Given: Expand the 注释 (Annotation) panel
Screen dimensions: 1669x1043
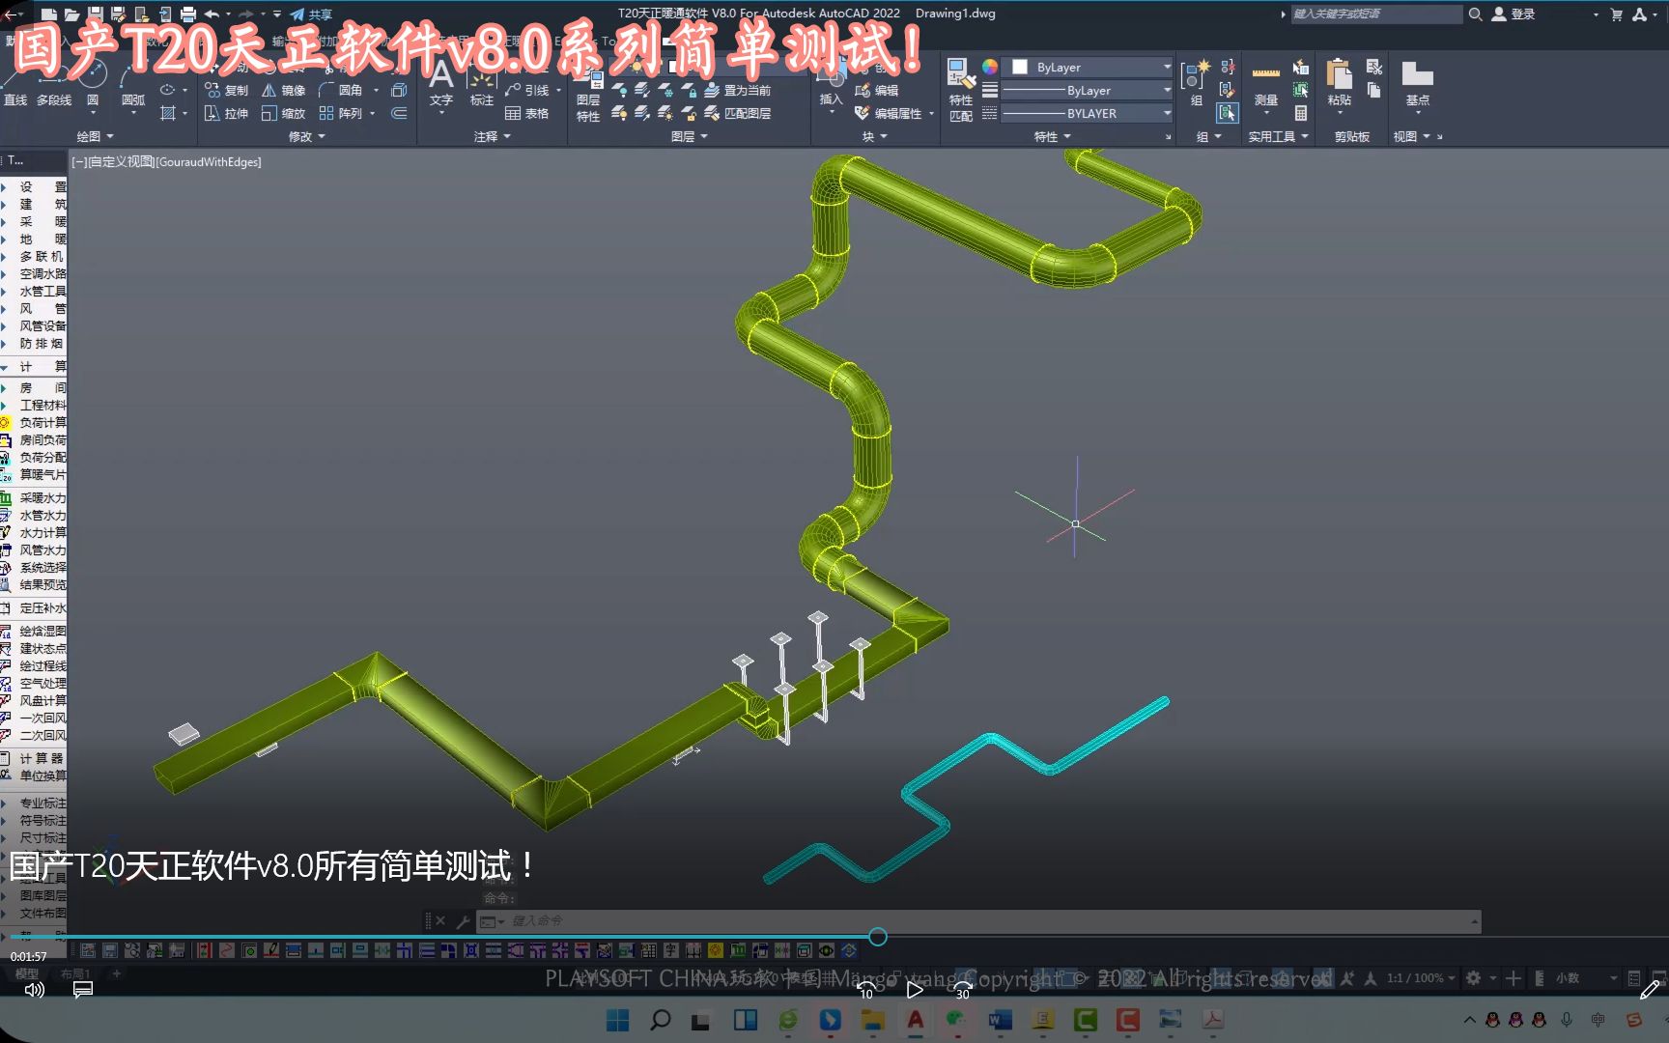Looking at the screenshot, I should point(493,136).
